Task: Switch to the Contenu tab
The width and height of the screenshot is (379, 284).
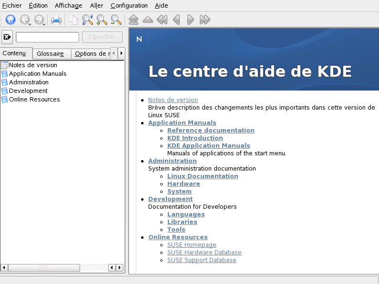Action: tap(16, 53)
